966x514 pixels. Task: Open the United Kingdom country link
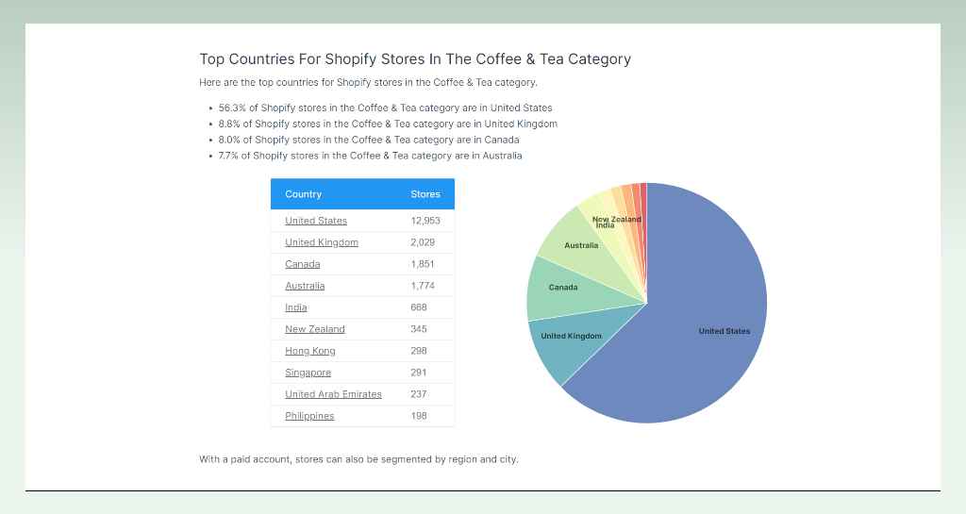pos(321,242)
